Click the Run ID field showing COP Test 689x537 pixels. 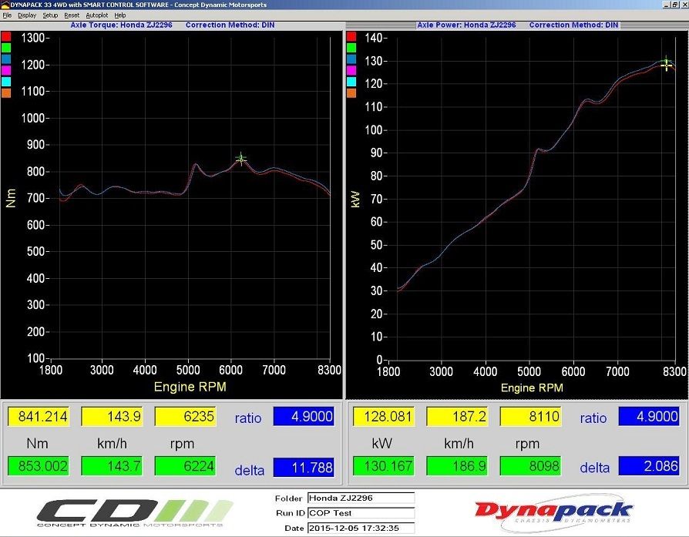pos(358,512)
